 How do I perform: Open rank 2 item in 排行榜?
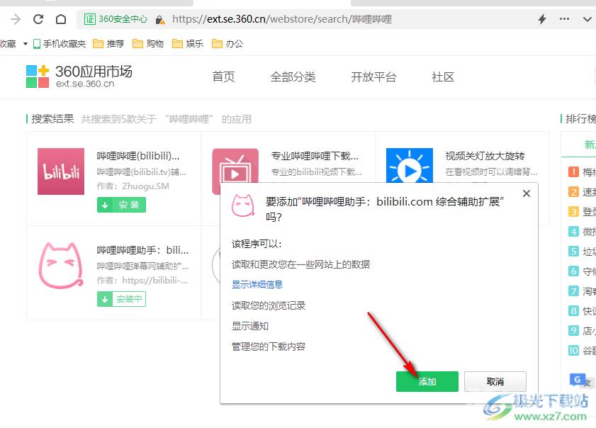pos(582,191)
